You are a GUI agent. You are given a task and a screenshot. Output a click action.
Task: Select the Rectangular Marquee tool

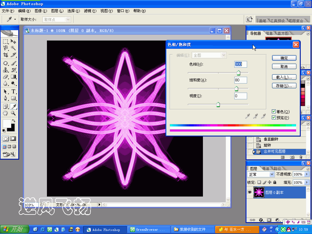pos(5,41)
